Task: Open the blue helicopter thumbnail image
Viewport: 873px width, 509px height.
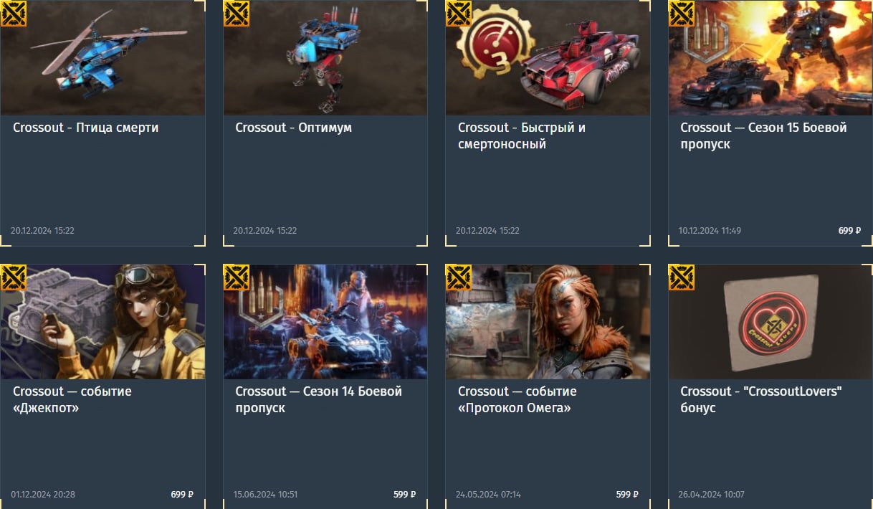Action: click(102, 57)
